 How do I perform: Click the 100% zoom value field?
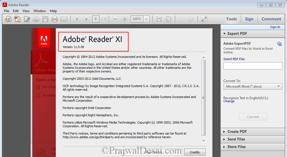(137, 19)
